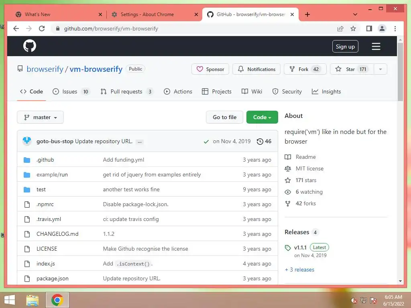Click the share page icon in the address bar
Viewport: 411px width, 308px height.
[x=340, y=28]
